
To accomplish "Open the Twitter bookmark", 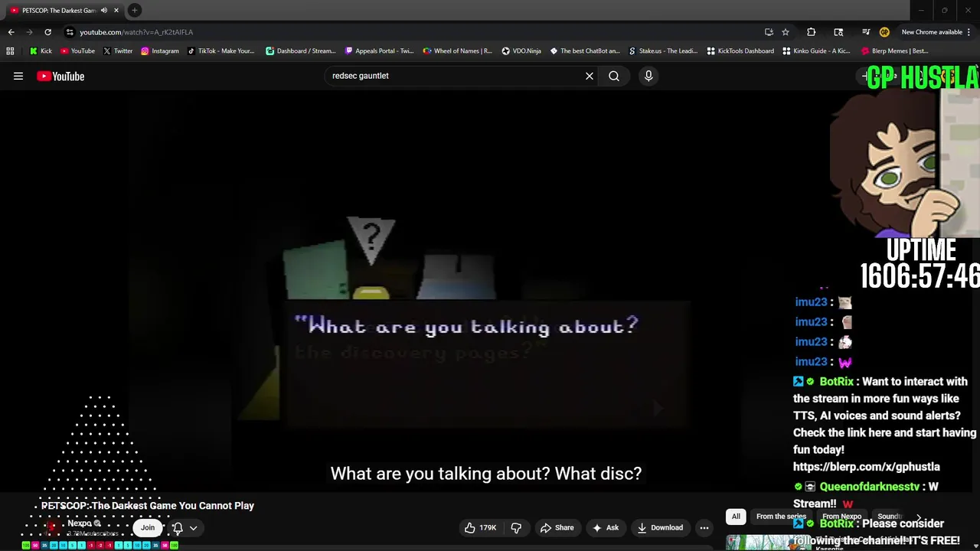I will (117, 51).
